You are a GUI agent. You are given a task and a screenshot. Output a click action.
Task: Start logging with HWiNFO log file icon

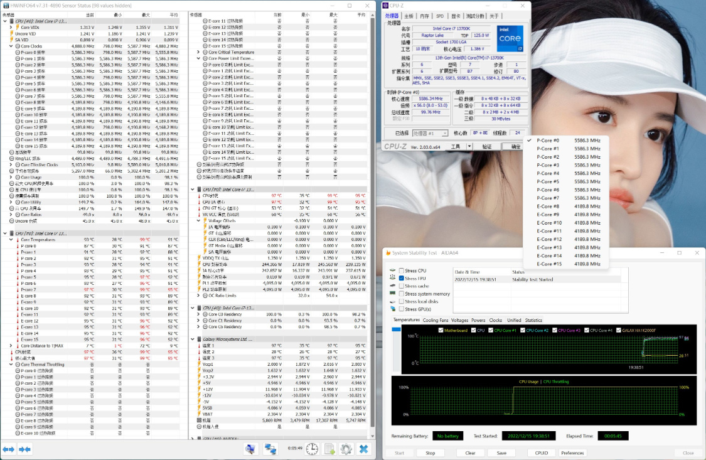pyautogui.click(x=329, y=449)
